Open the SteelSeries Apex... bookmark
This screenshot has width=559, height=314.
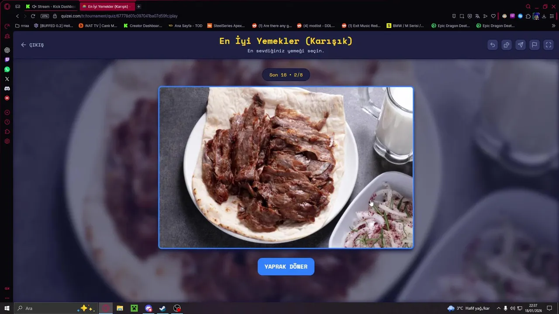pos(226,26)
